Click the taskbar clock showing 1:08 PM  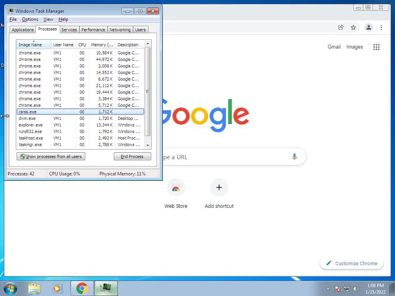(x=375, y=289)
